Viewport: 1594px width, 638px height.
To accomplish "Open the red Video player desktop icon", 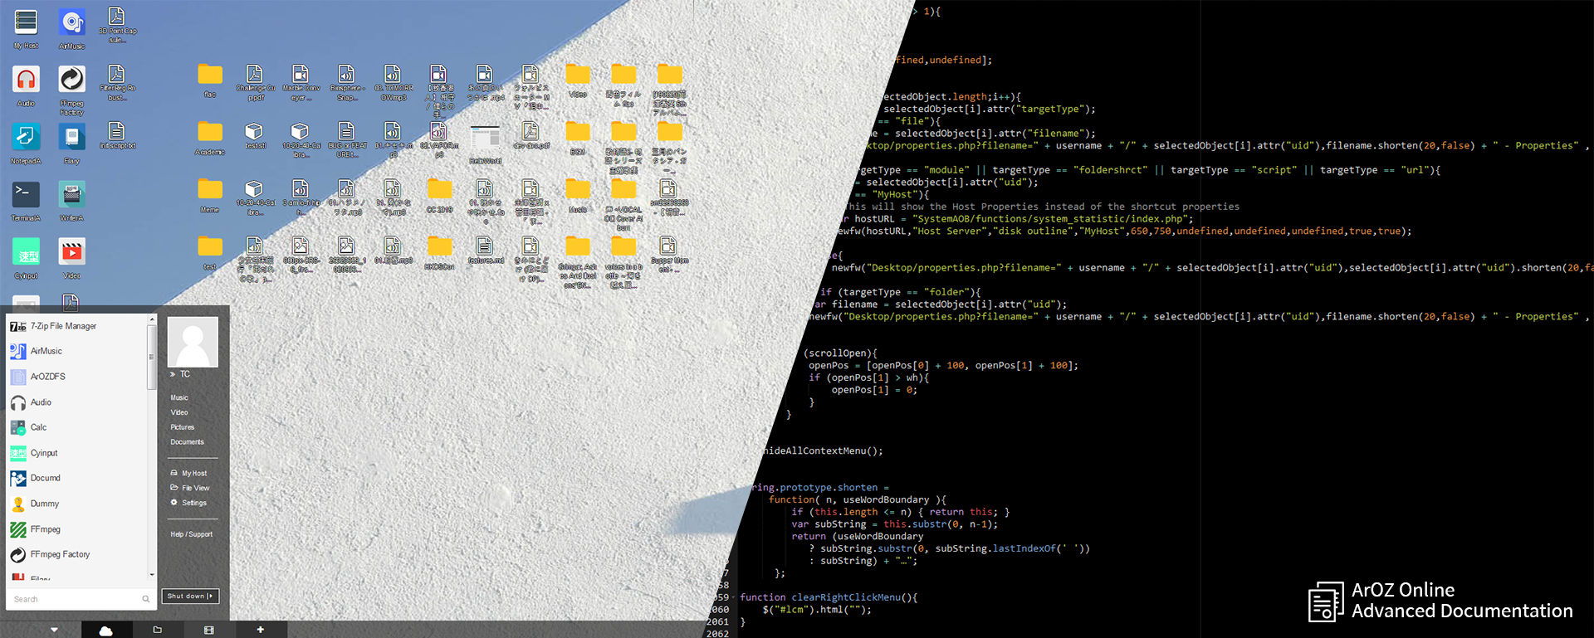I will pos(71,252).
